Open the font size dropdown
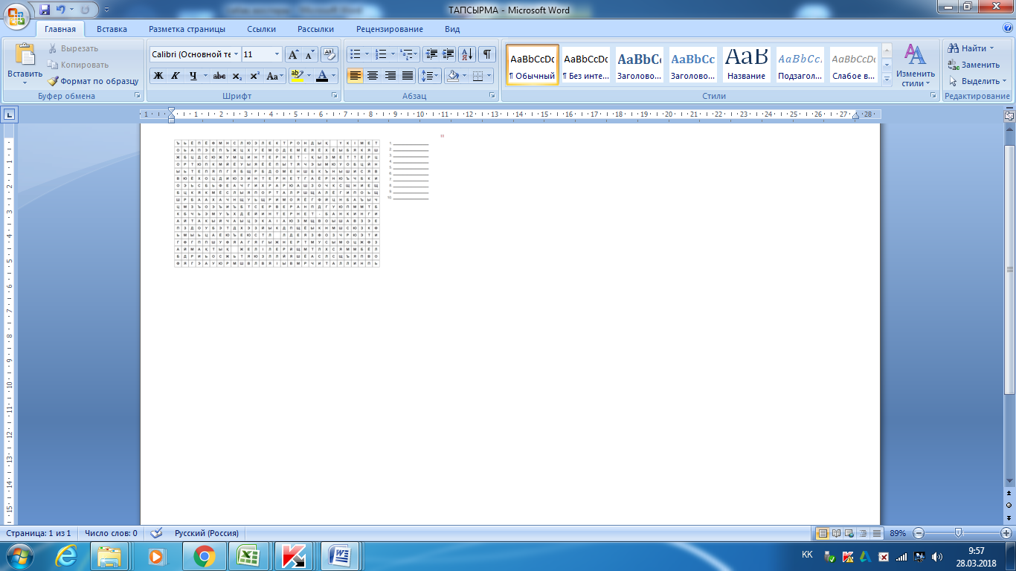The image size is (1016, 571). [x=277, y=54]
